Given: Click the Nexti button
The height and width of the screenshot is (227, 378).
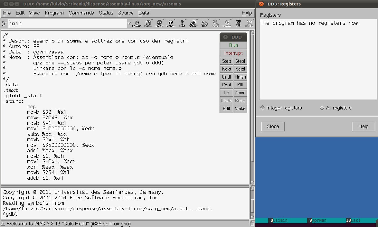Looking at the screenshot, I should (x=240, y=69).
